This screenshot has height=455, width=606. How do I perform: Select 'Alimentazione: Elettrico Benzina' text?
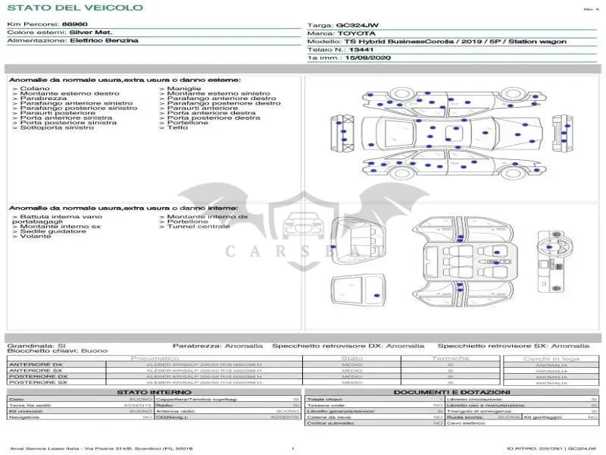(73, 40)
